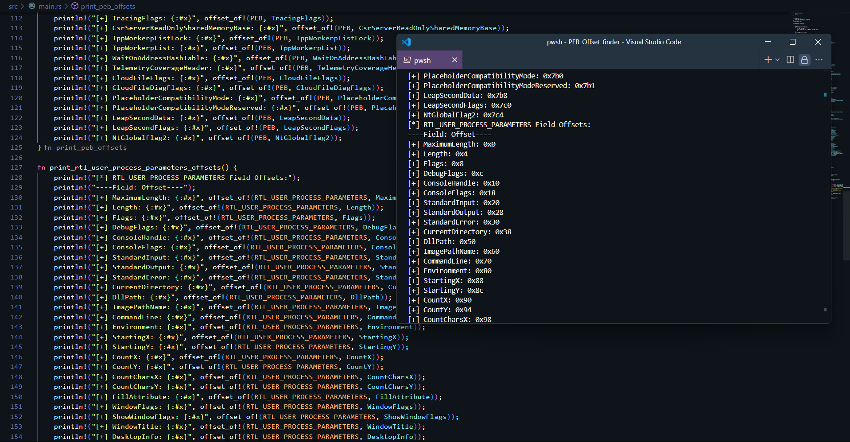
Task: Click 'LeapSecondFlags' println on line 123
Action: point(206,128)
